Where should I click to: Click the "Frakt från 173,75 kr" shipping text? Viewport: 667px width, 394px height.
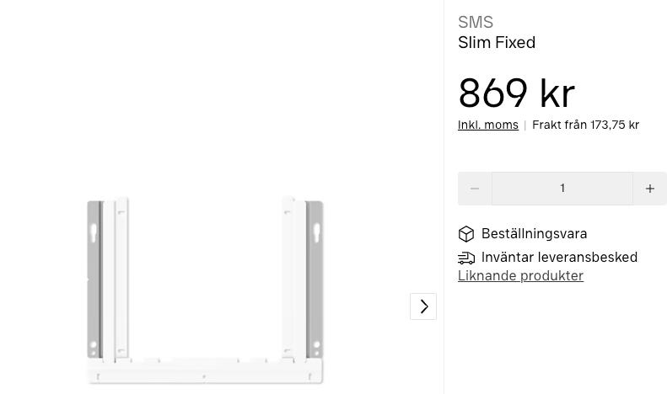(x=585, y=125)
